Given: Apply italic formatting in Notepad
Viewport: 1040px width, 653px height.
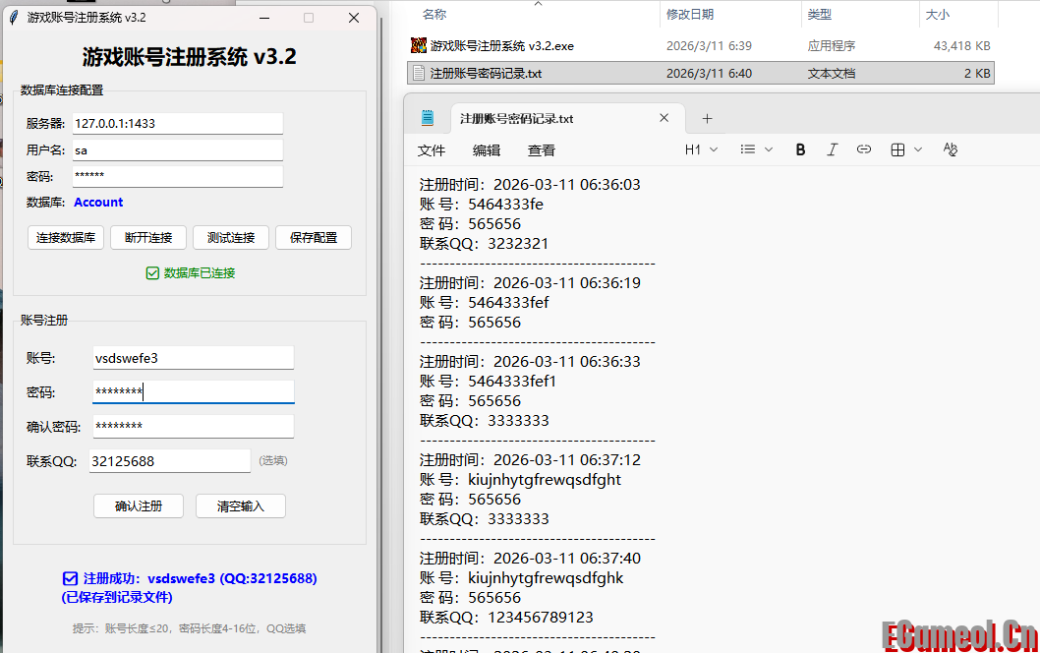Looking at the screenshot, I should [x=833, y=149].
